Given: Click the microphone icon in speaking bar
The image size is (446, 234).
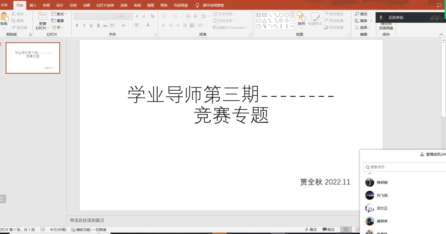Looking at the screenshot, I should [x=381, y=17].
